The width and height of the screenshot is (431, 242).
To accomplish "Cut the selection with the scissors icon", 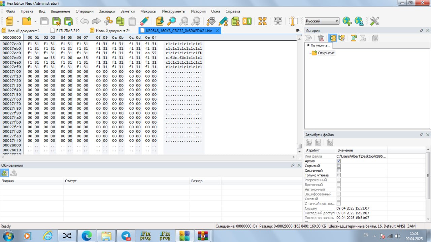I will pyautogui.click(x=108, y=21).
